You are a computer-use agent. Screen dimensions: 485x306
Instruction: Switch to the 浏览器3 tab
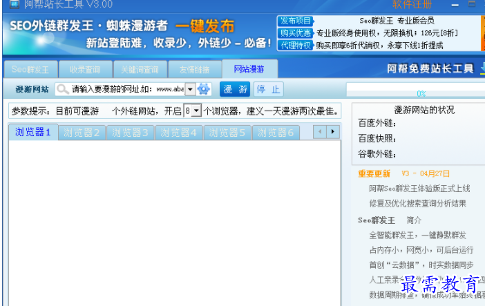tap(130, 133)
